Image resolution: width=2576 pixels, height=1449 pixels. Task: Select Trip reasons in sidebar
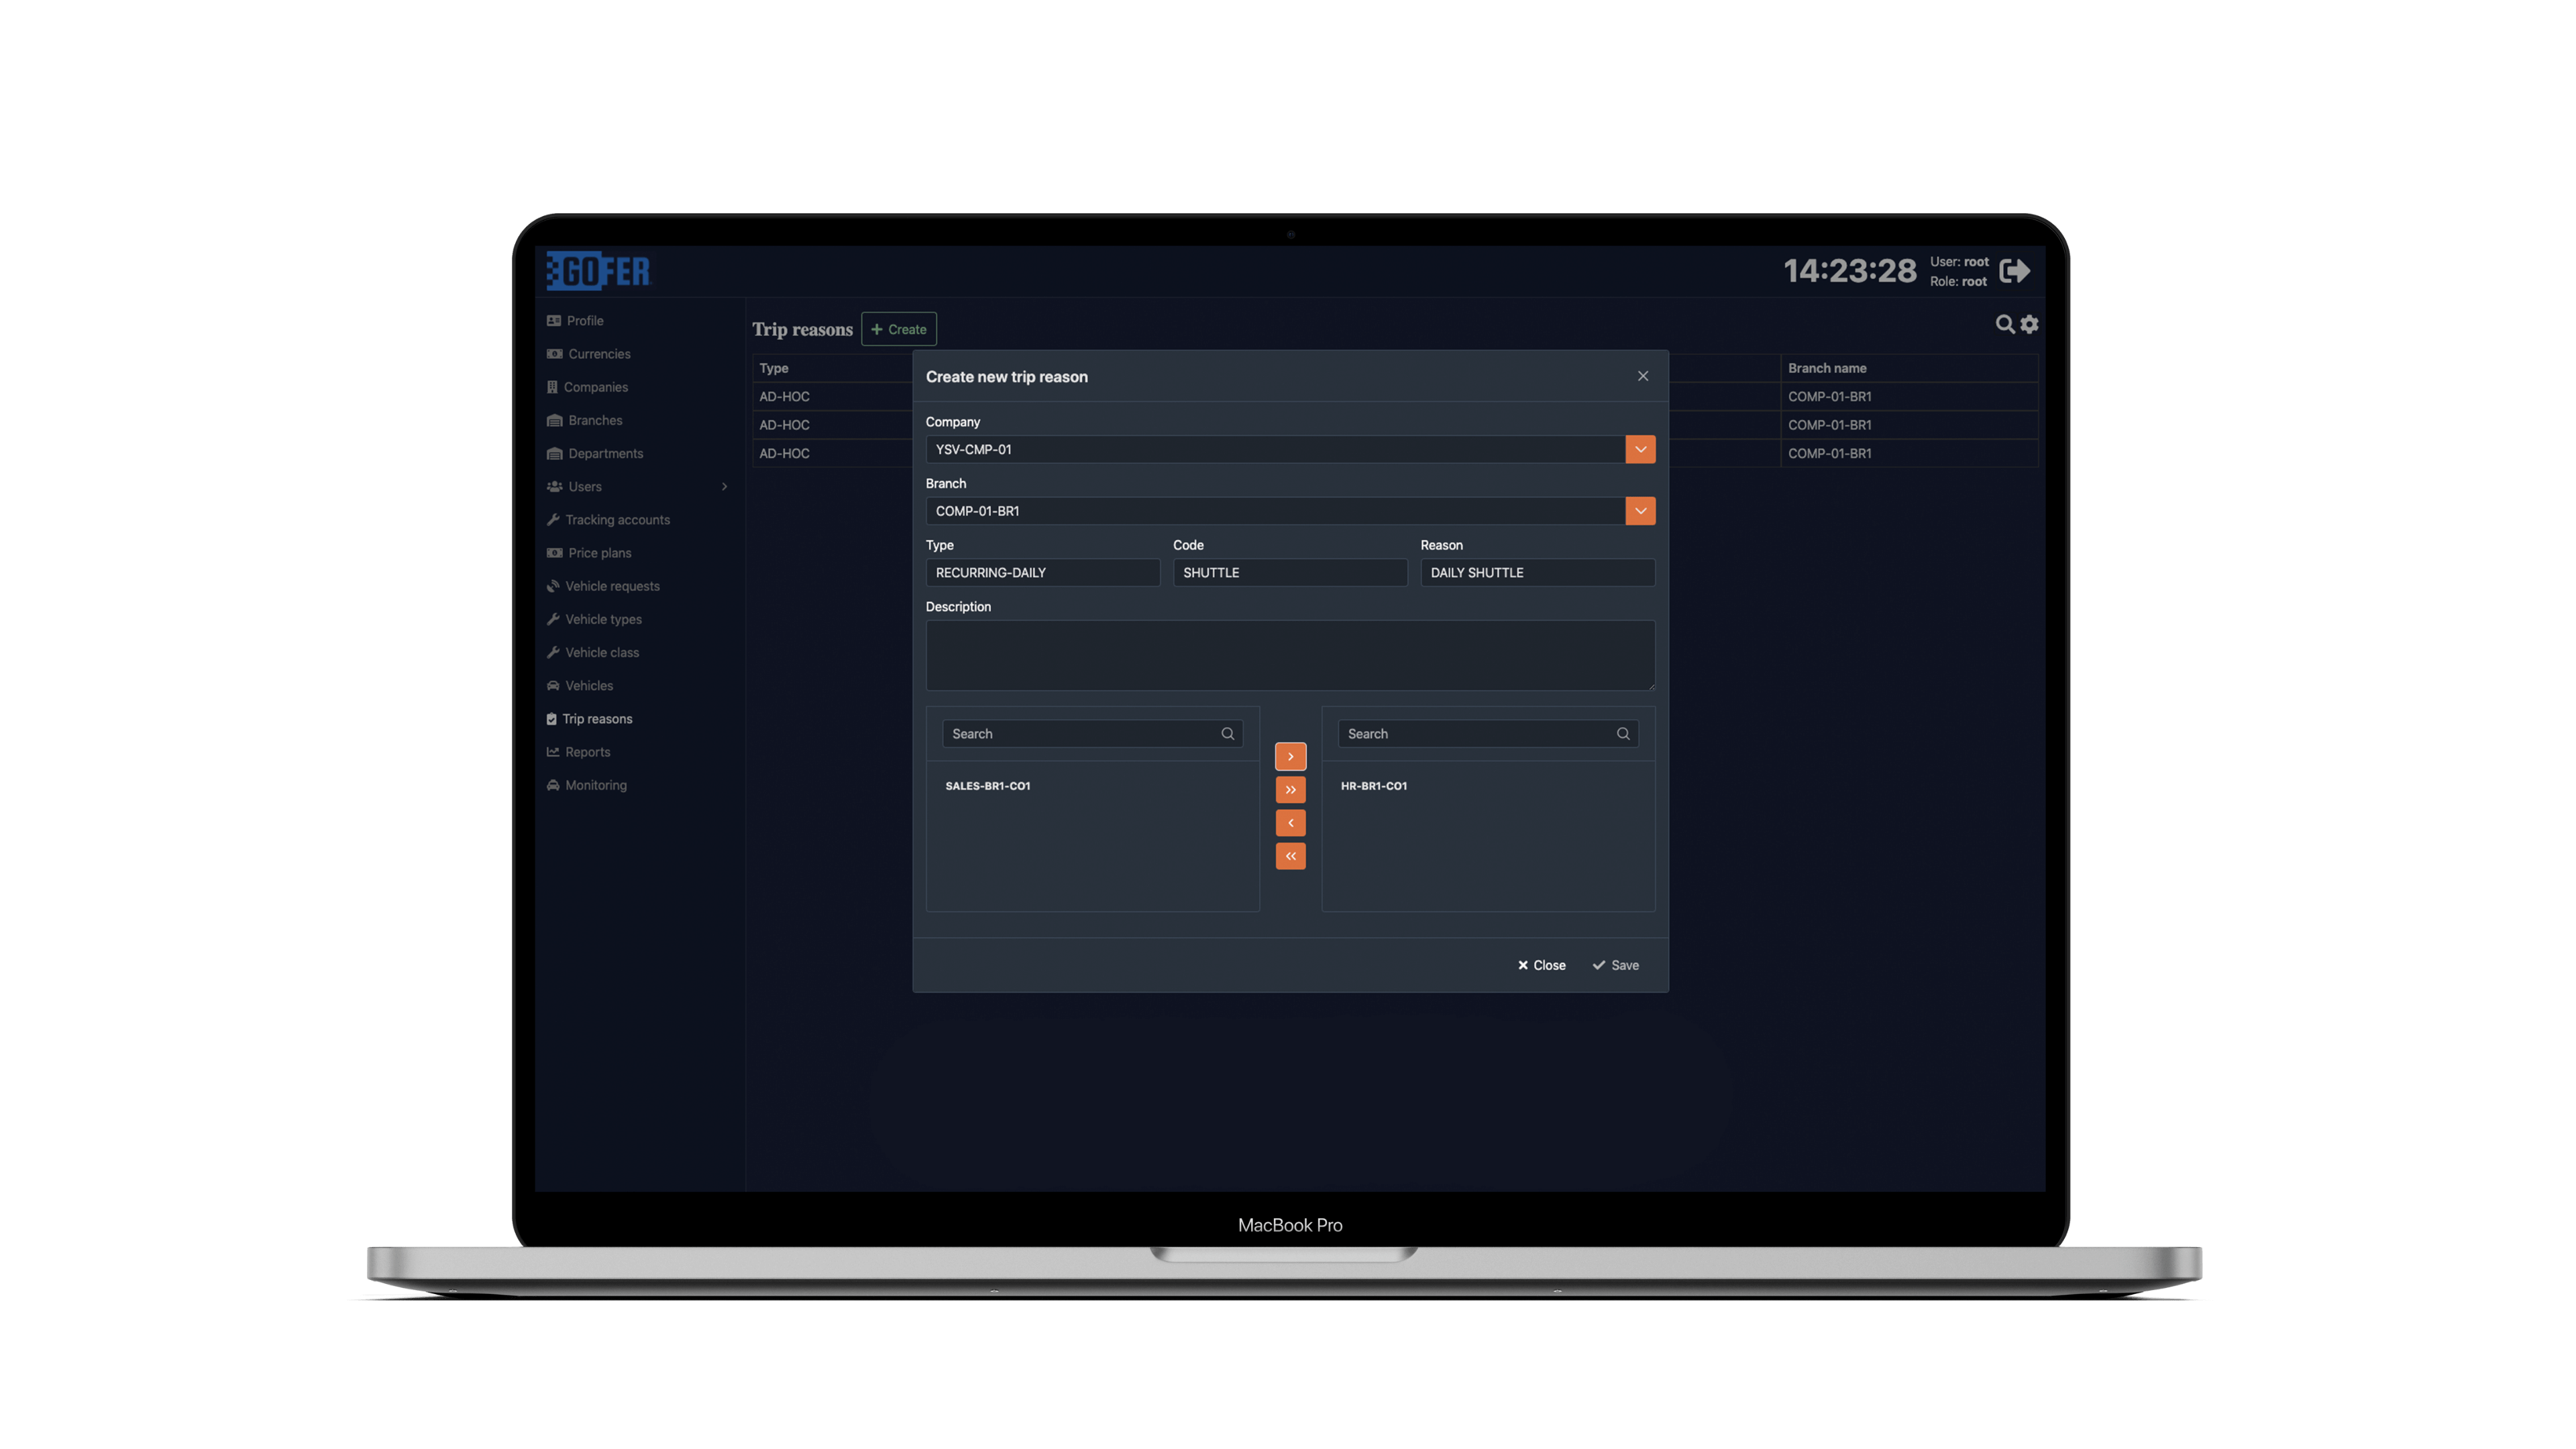pos(589,719)
